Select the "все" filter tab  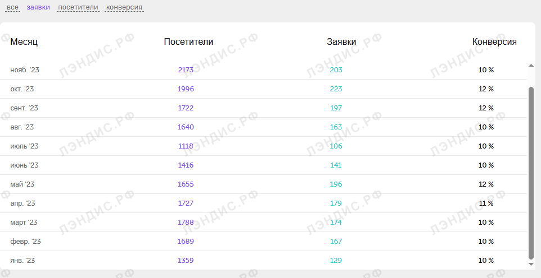coord(12,7)
